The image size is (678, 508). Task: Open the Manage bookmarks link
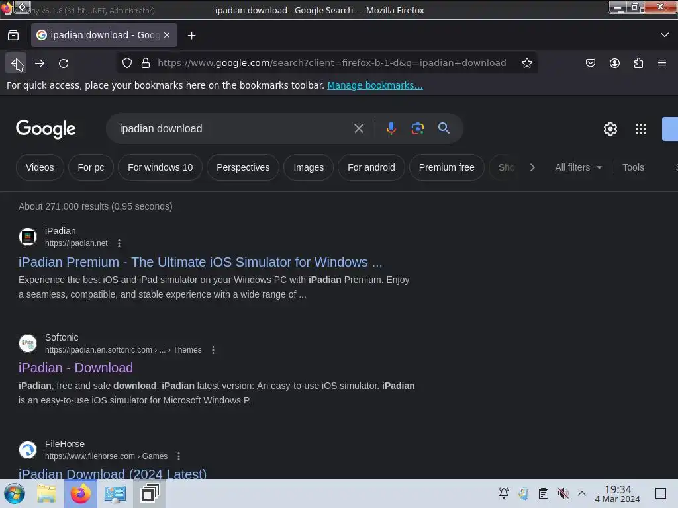click(x=375, y=85)
